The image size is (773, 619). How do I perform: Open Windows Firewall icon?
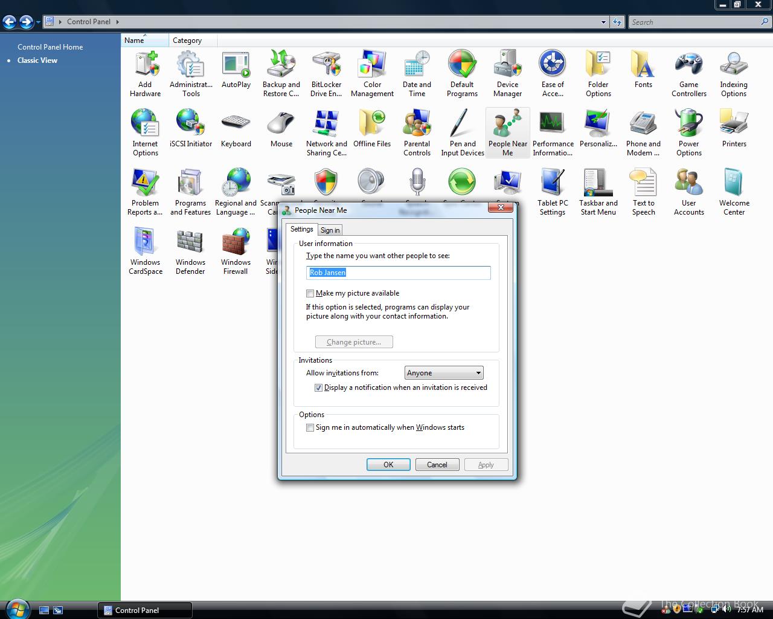coord(236,251)
